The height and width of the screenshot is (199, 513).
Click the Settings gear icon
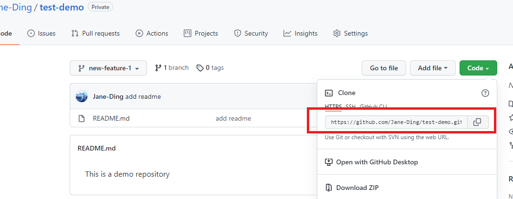point(337,33)
